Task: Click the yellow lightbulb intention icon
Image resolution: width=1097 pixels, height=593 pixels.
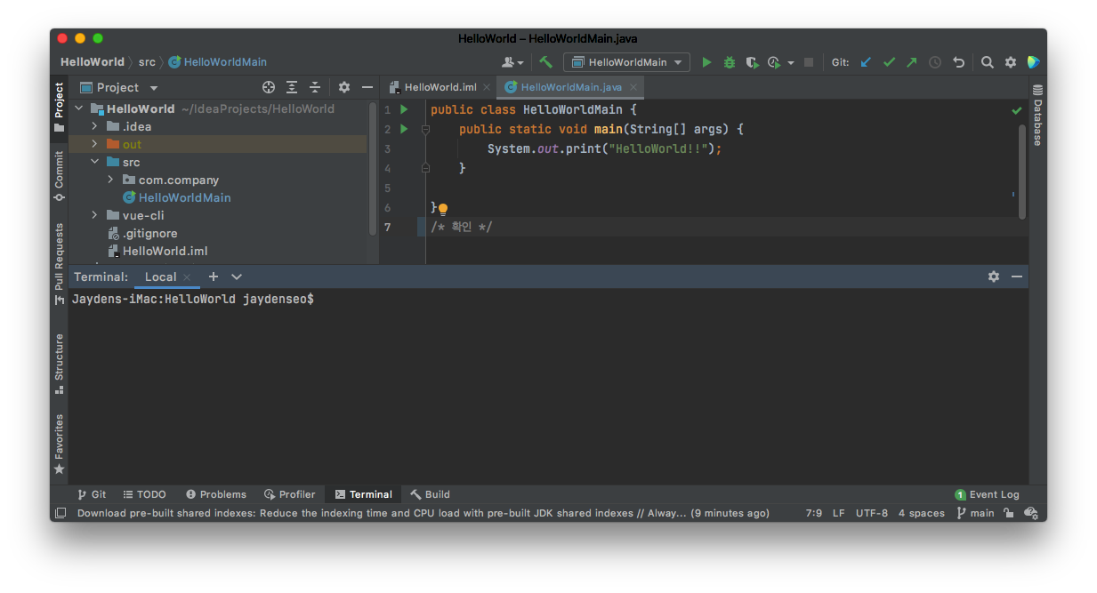Action: [443, 209]
